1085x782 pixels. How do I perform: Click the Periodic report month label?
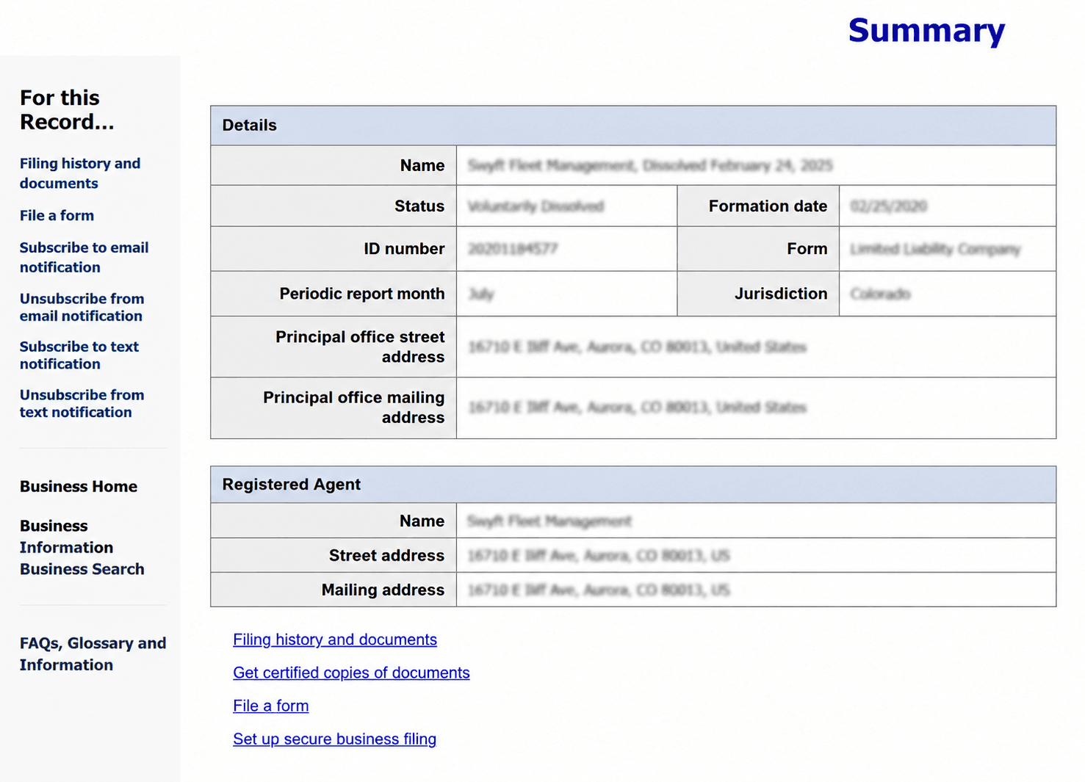pyautogui.click(x=362, y=294)
